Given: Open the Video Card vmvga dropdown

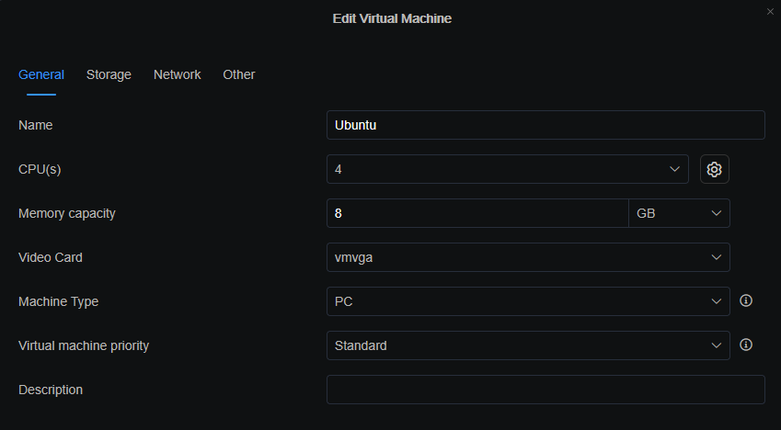Looking at the screenshot, I should (x=528, y=257).
